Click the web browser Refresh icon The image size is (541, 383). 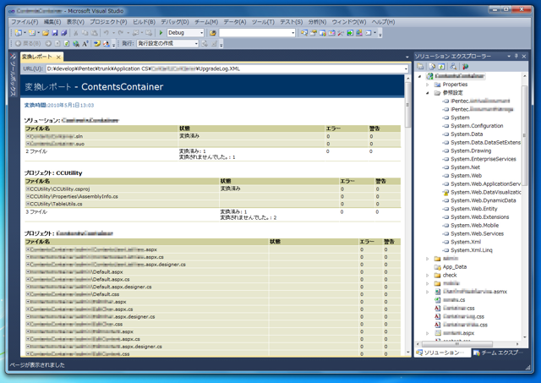point(67,43)
